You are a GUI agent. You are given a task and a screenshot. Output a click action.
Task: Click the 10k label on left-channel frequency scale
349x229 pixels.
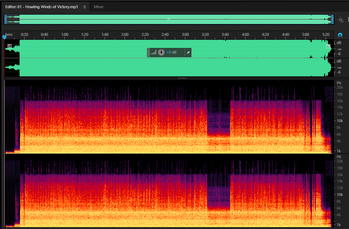[340, 121]
